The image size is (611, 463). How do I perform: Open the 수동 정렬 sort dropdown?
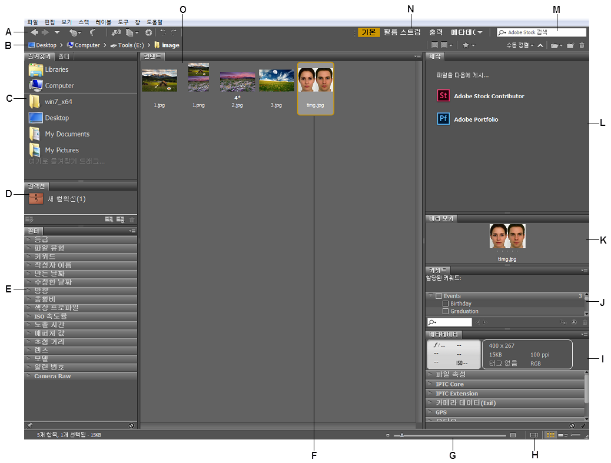519,45
